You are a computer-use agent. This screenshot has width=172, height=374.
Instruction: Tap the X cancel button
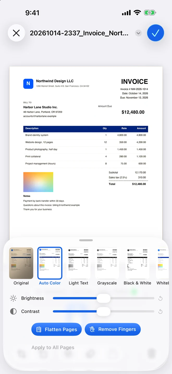click(x=16, y=33)
